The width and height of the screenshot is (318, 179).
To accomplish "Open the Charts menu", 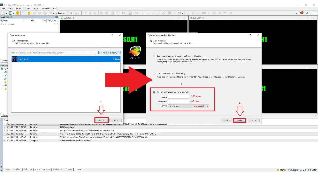I will [x=28, y=8].
